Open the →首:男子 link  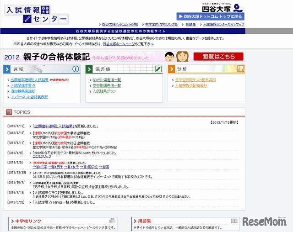(x=56, y=167)
